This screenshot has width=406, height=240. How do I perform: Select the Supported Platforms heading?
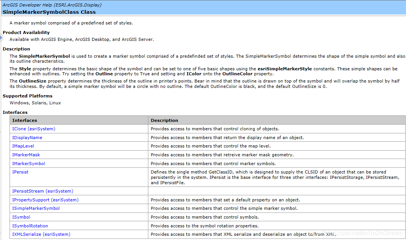pos(28,96)
